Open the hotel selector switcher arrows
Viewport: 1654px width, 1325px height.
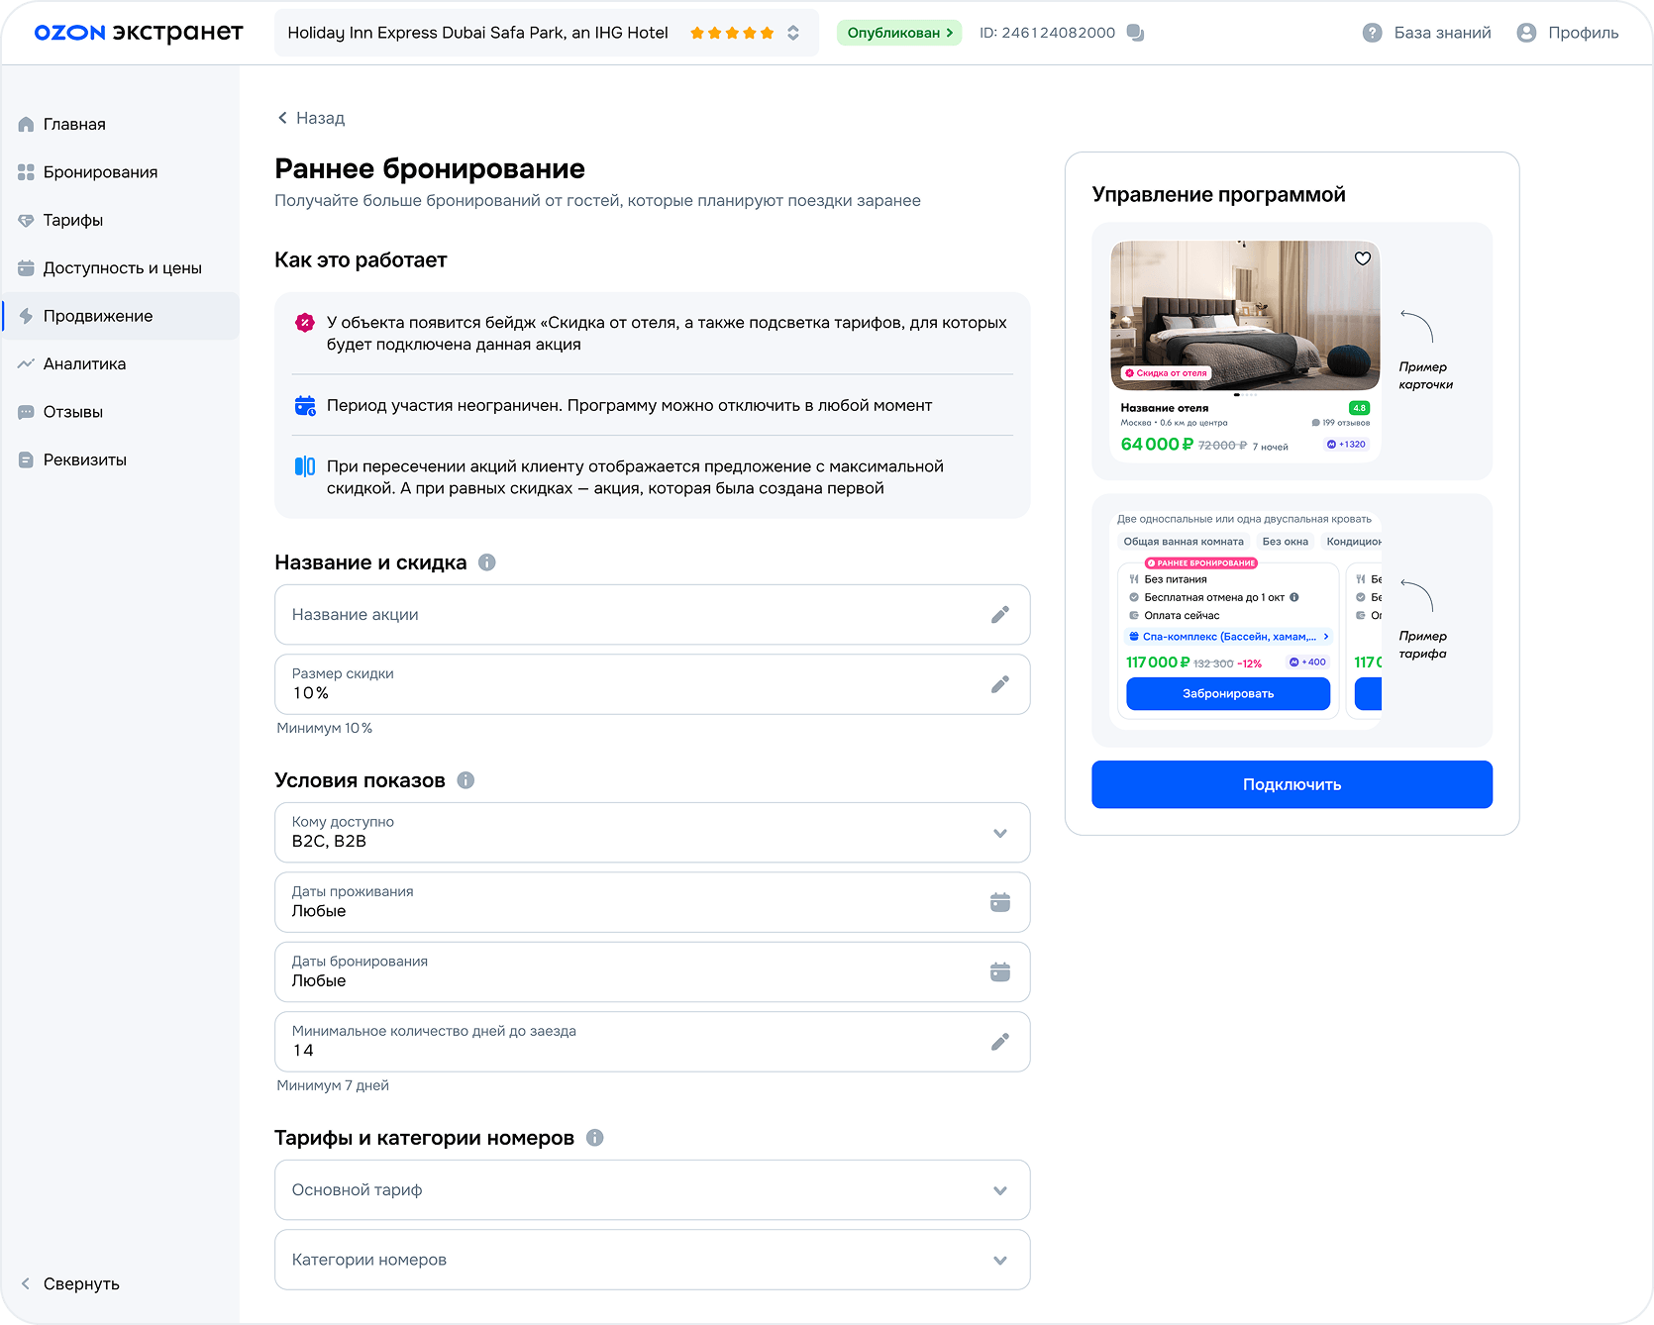(x=793, y=33)
